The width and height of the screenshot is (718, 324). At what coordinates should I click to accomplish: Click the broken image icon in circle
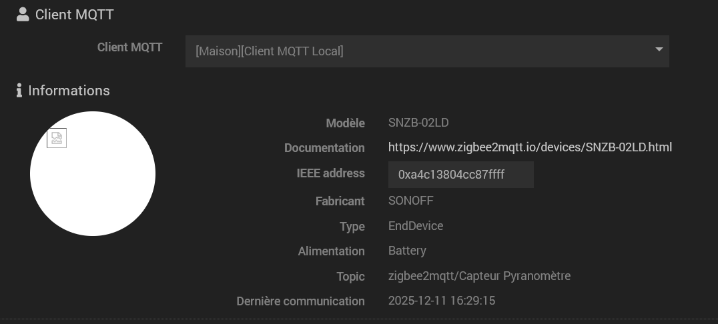tap(57, 138)
